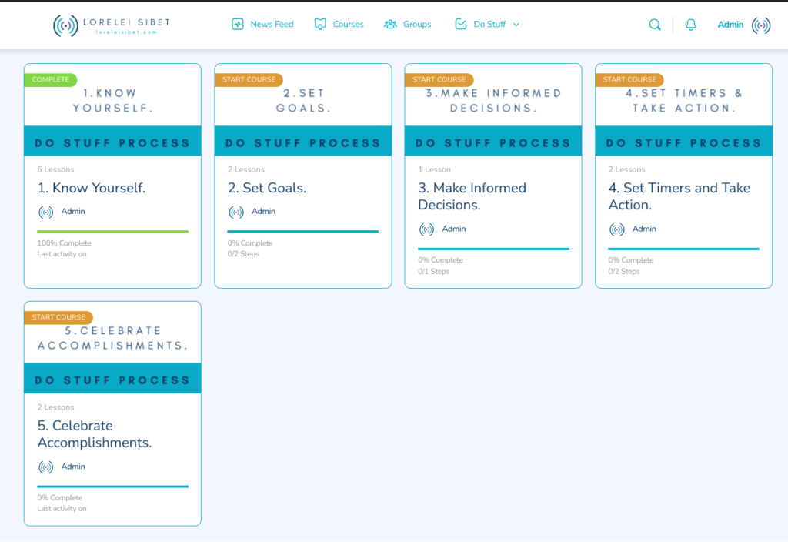The width and height of the screenshot is (788, 542).
Task: Click the Admin username in header
Action: pyautogui.click(x=730, y=25)
